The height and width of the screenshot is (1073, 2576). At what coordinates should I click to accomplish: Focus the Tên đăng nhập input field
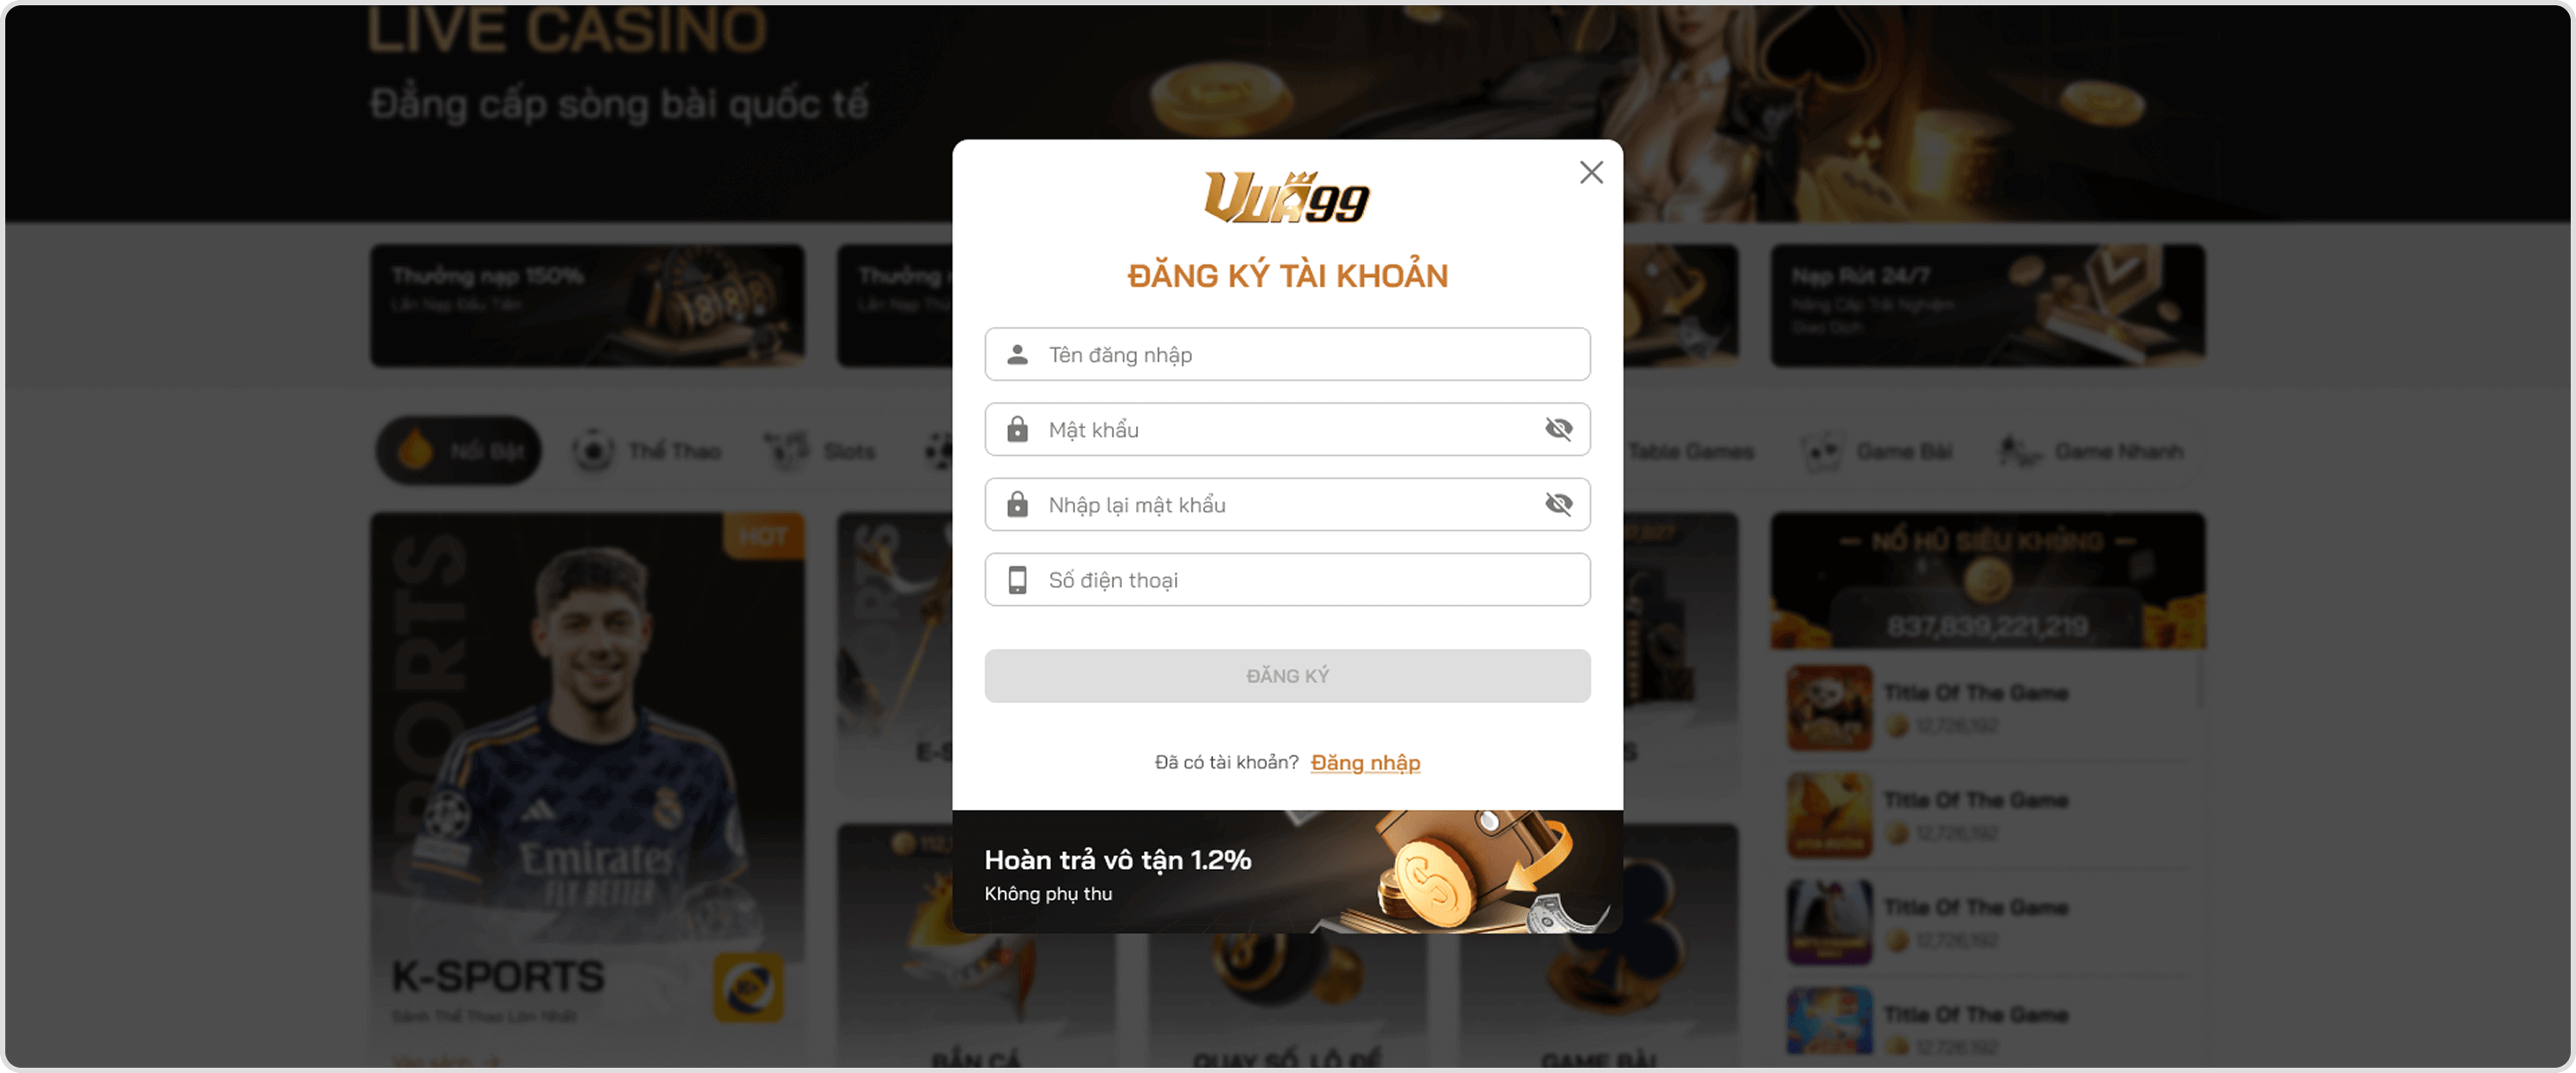[x=1287, y=354]
